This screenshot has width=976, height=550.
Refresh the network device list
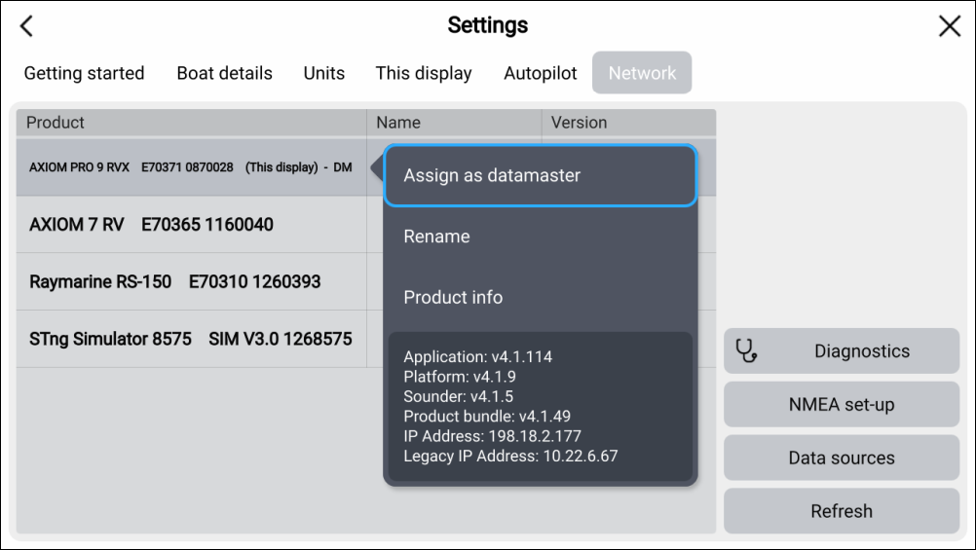(x=841, y=511)
